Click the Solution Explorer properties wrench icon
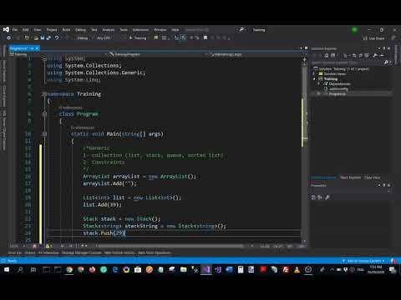 (x=375, y=56)
